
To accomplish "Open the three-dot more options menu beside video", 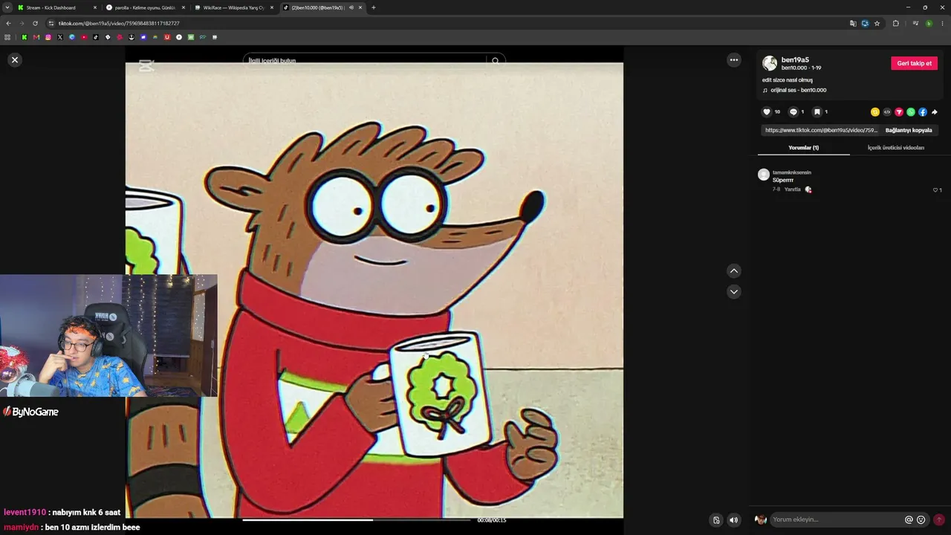I will tap(734, 60).
